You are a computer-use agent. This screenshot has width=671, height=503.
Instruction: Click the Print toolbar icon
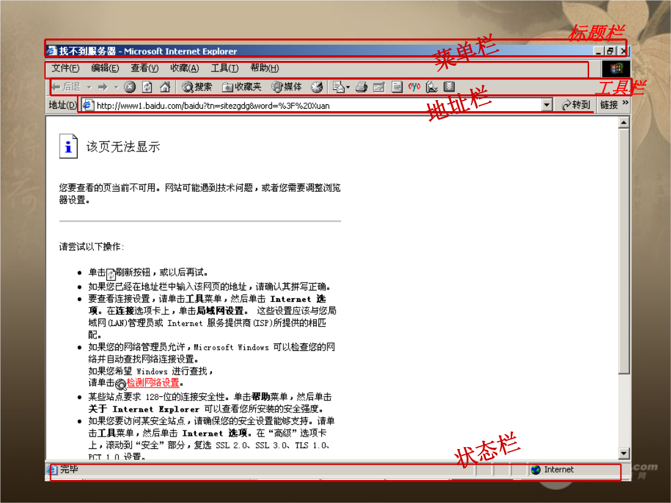pyautogui.click(x=362, y=88)
